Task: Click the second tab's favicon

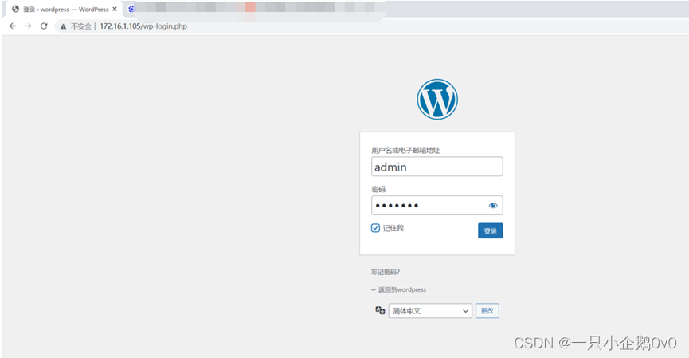Action: pyautogui.click(x=131, y=9)
